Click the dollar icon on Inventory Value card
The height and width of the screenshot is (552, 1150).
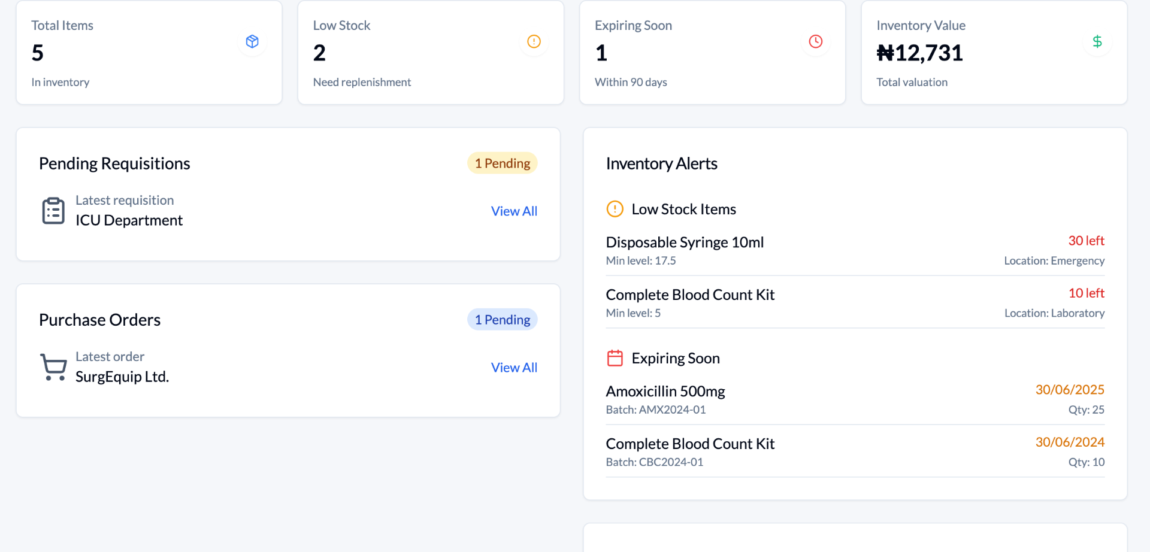click(x=1097, y=41)
